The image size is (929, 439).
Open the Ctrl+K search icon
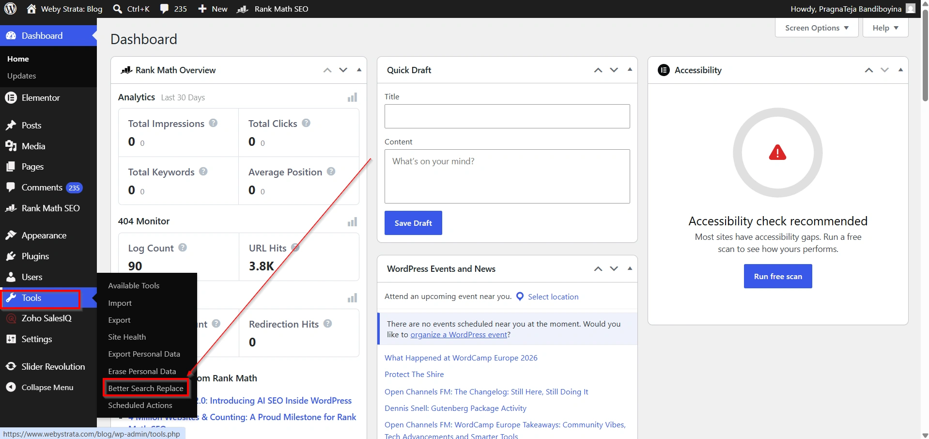click(x=117, y=9)
